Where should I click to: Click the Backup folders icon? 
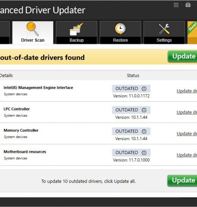tap(76, 29)
